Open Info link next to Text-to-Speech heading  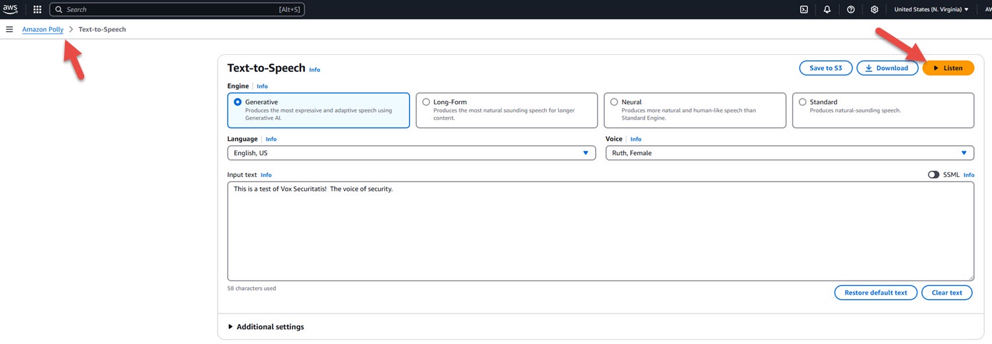pyautogui.click(x=315, y=69)
